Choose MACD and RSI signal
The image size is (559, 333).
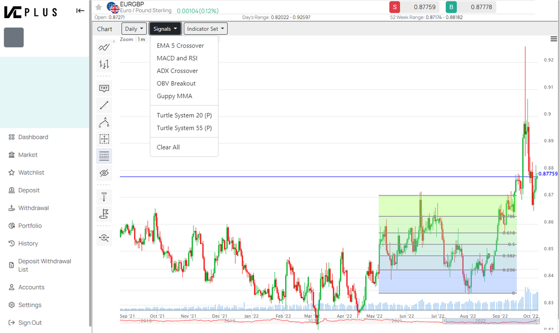[x=177, y=58]
